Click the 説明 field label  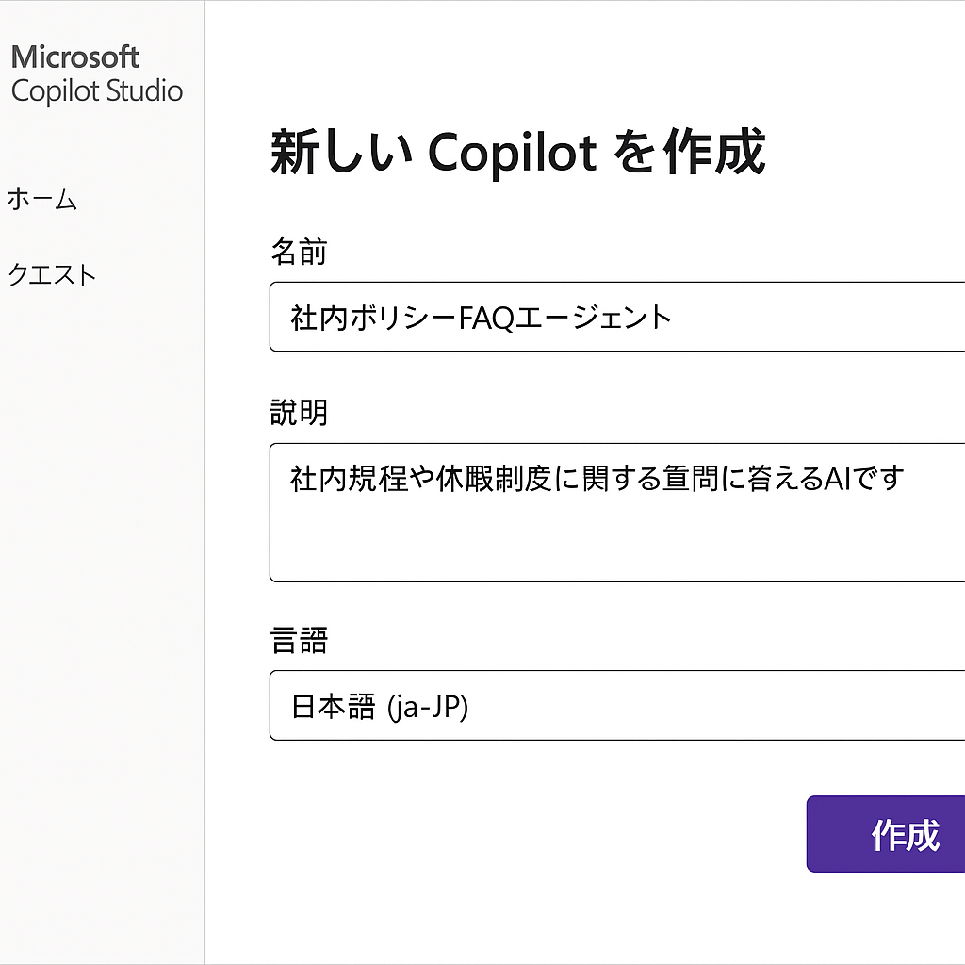(299, 413)
